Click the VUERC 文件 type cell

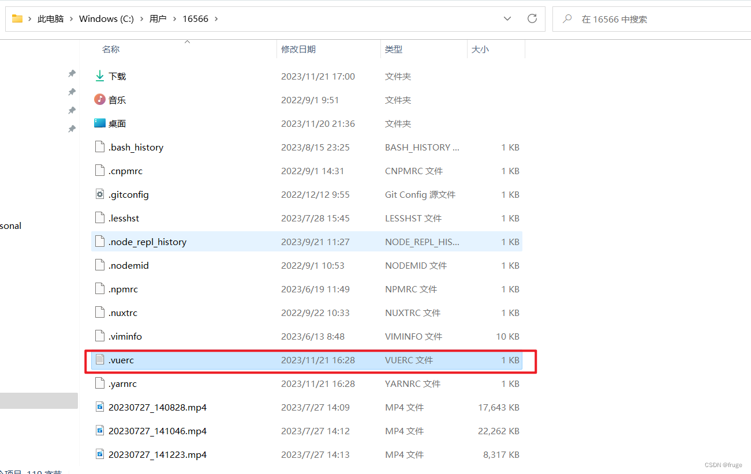(x=409, y=360)
